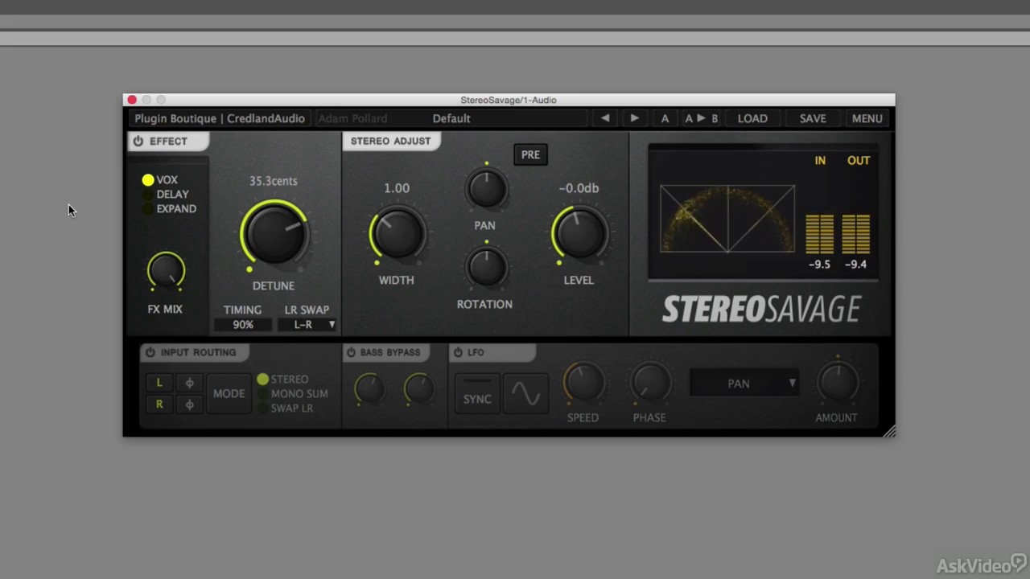The height and width of the screenshot is (579, 1030).
Task: Click the previous preset arrow
Action: pyautogui.click(x=605, y=118)
